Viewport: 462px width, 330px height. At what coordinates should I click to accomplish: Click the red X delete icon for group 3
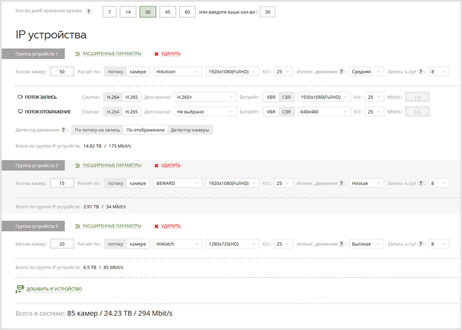click(x=156, y=226)
